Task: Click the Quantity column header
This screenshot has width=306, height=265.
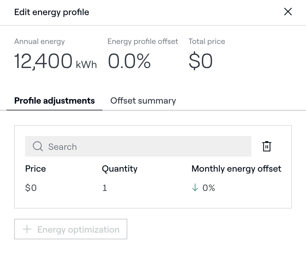Action: [120, 169]
